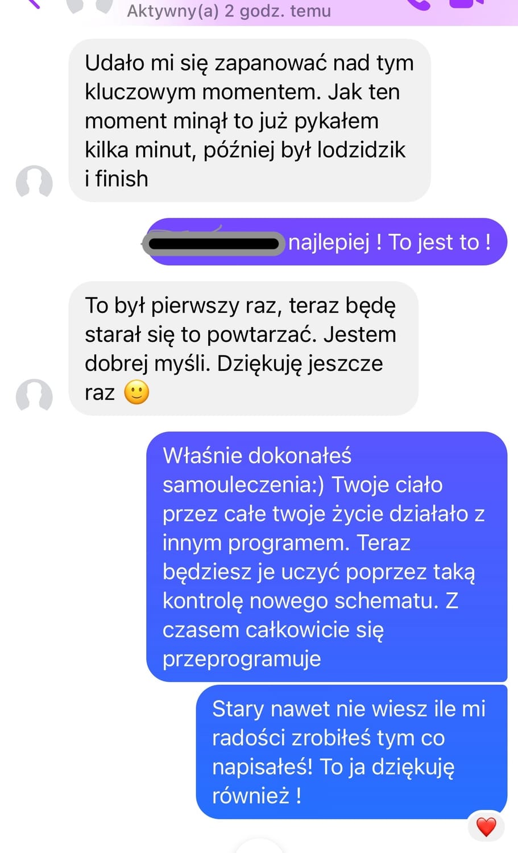Tap 'Jestem dobrej myśli' text in gray bubble

(241, 349)
